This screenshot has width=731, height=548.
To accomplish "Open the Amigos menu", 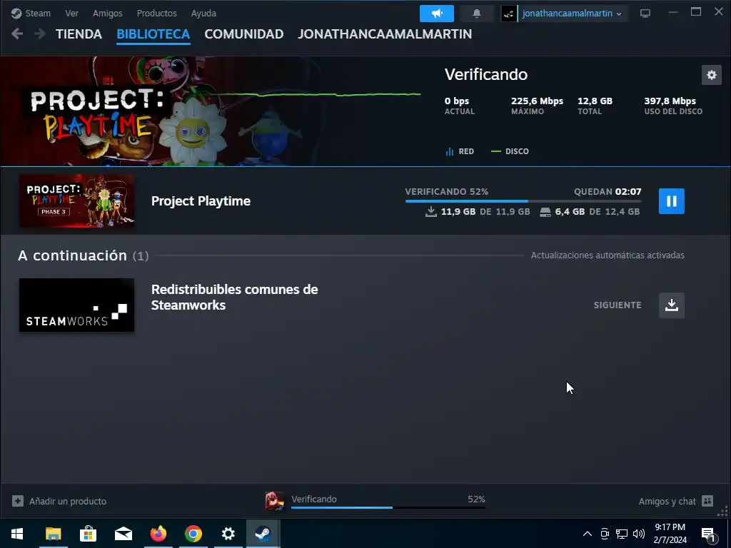I will [x=107, y=13].
